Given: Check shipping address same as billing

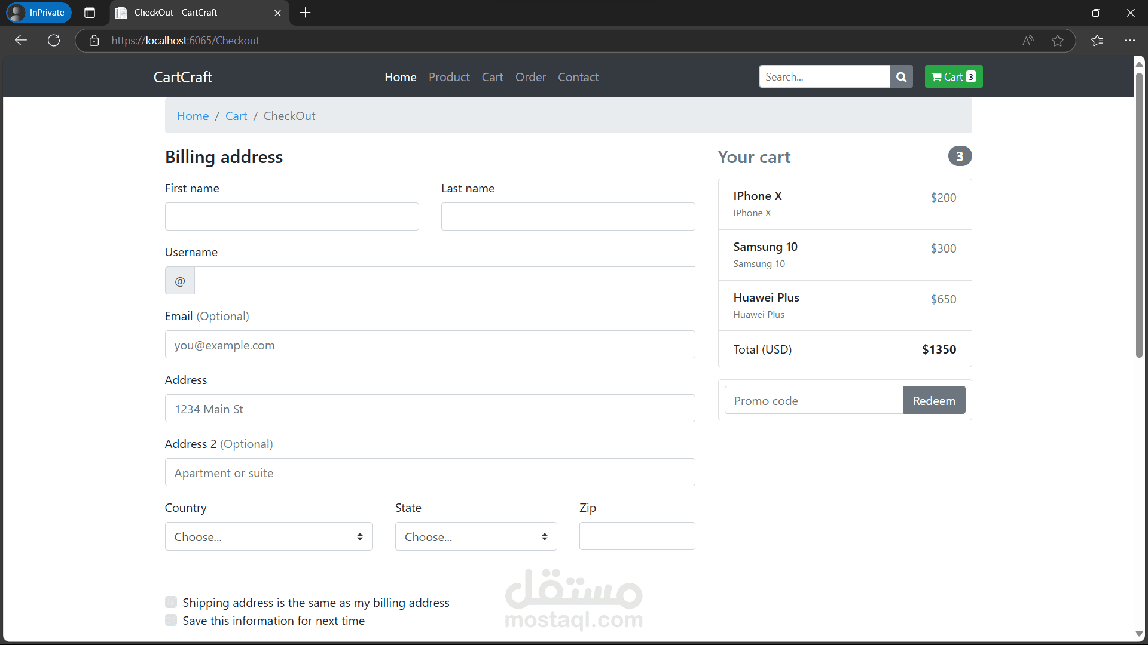Looking at the screenshot, I should click(171, 602).
